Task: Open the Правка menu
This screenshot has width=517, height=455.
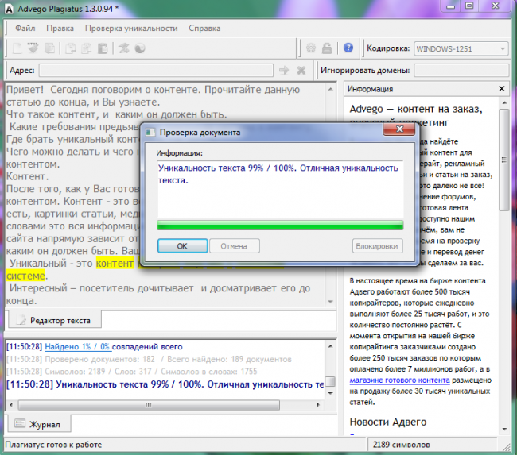Action: 60,29
